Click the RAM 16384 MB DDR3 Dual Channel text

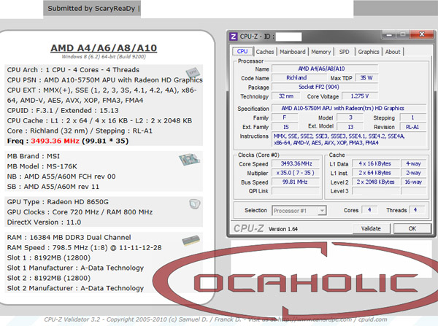(x=69, y=238)
